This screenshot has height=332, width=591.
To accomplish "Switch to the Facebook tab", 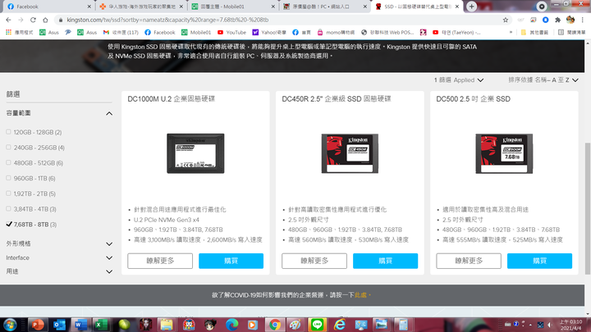I will pos(47,7).
